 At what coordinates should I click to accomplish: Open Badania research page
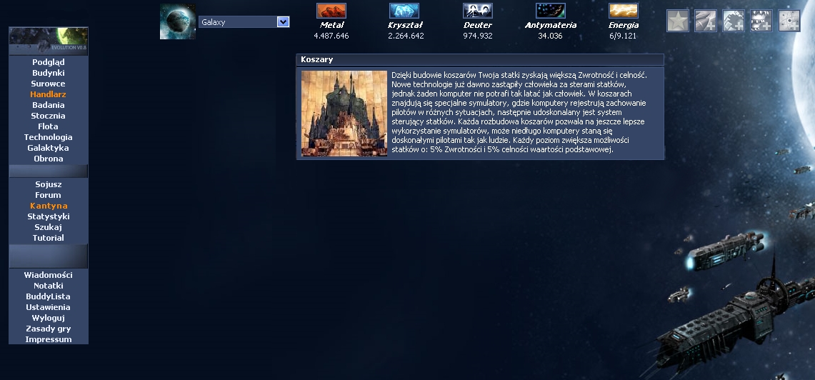click(x=49, y=105)
